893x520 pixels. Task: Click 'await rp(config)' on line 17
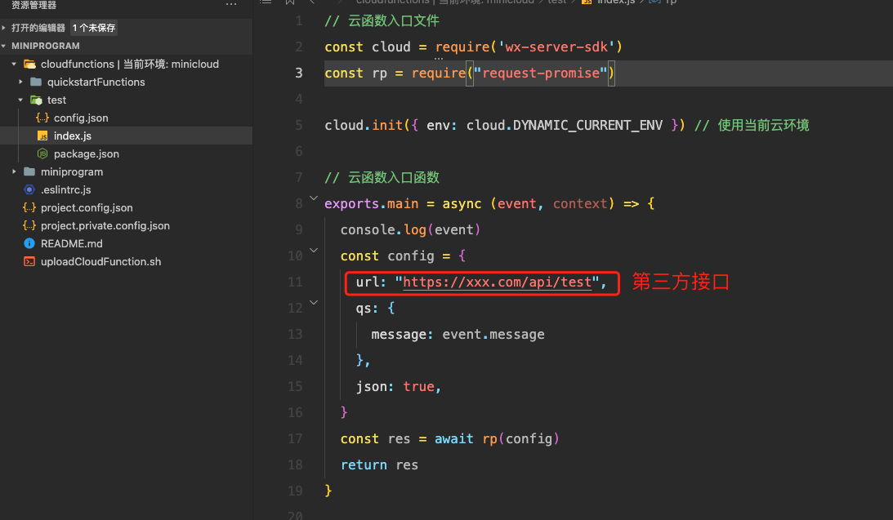pyautogui.click(x=497, y=438)
